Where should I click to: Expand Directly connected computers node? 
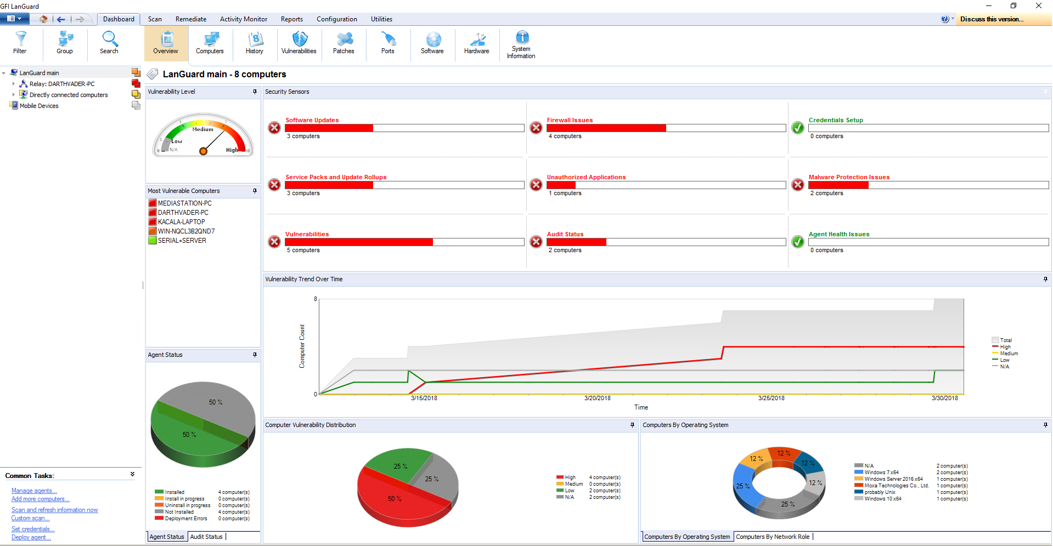[x=14, y=95]
